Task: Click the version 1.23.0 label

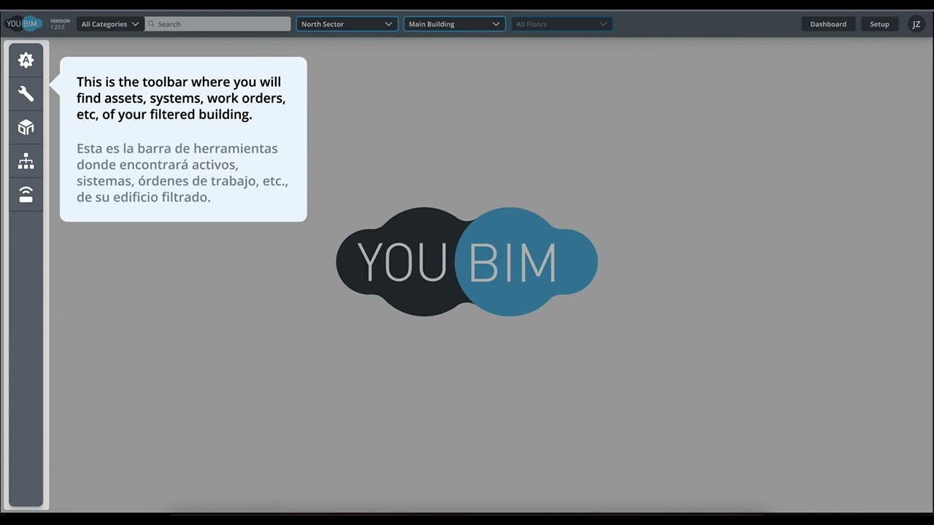Action: coord(60,24)
